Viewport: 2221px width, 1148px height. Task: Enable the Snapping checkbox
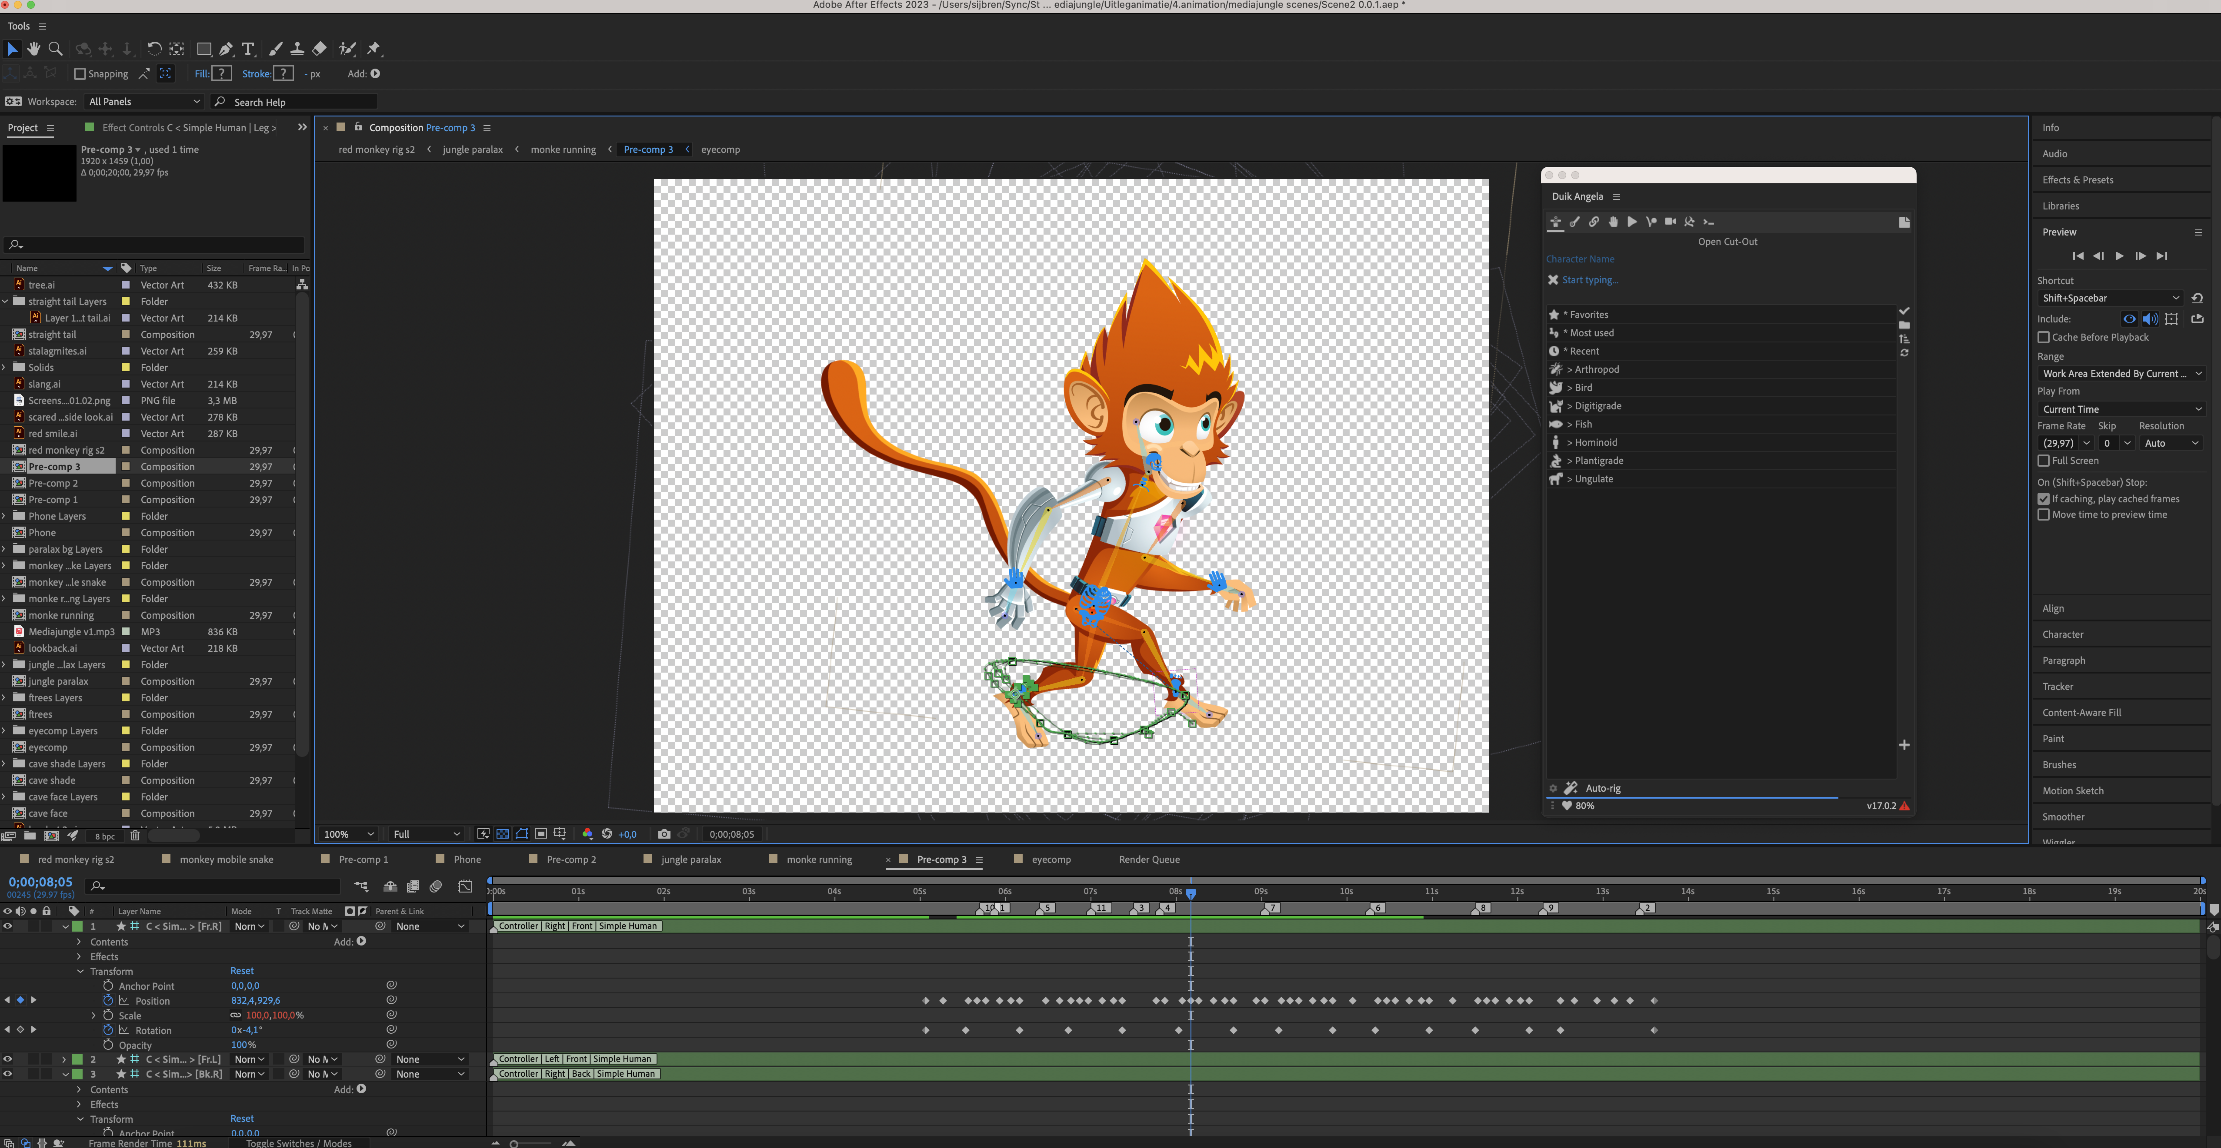(x=80, y=74)
